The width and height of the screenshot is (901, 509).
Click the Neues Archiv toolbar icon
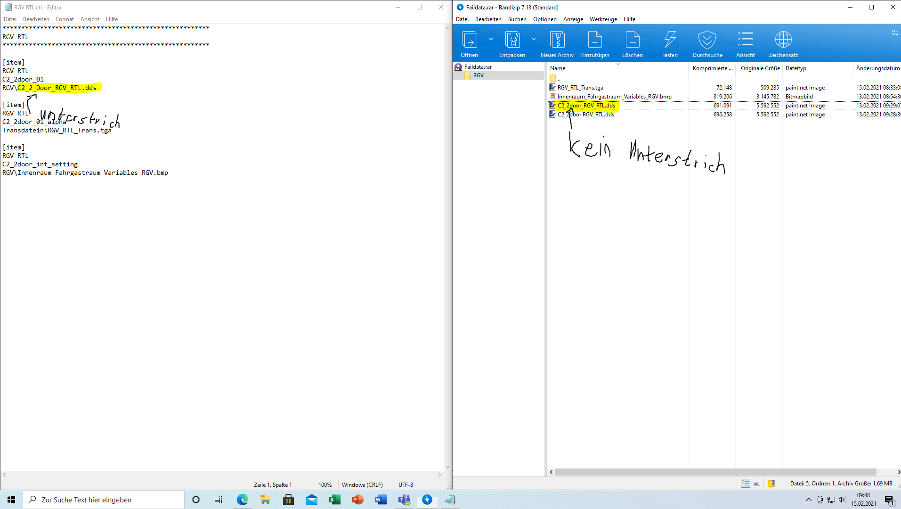pyautogui.click(x=557, y=40)
